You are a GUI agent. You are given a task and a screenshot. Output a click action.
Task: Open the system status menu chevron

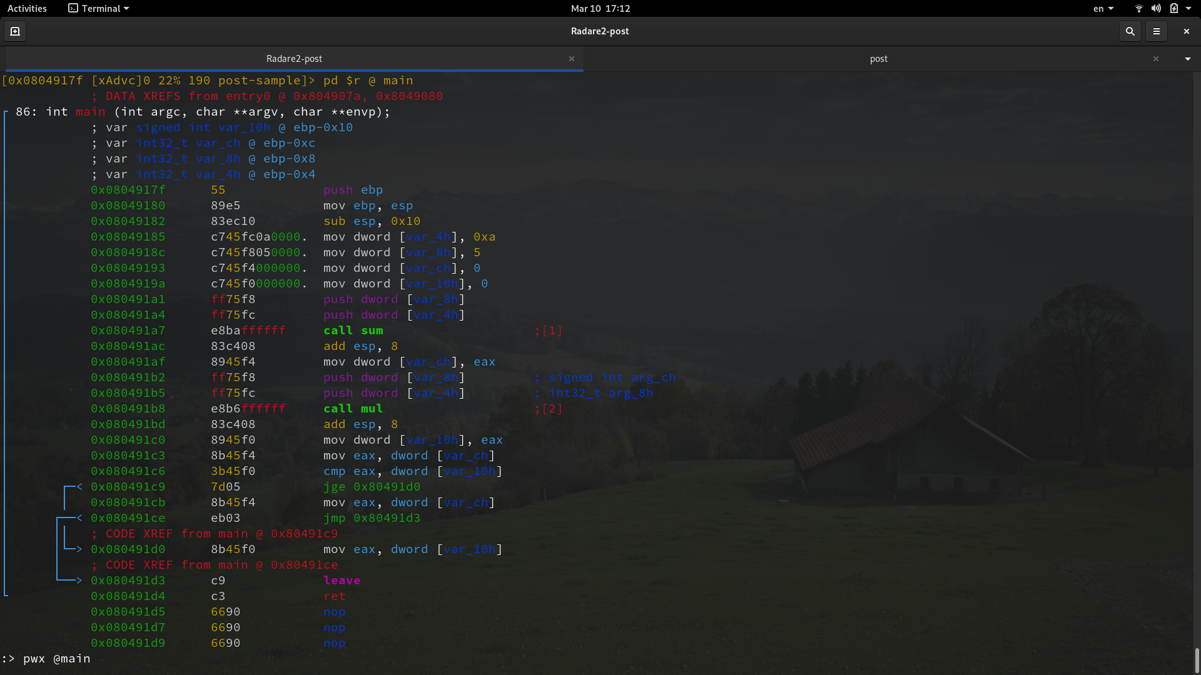coord(1190,8)
